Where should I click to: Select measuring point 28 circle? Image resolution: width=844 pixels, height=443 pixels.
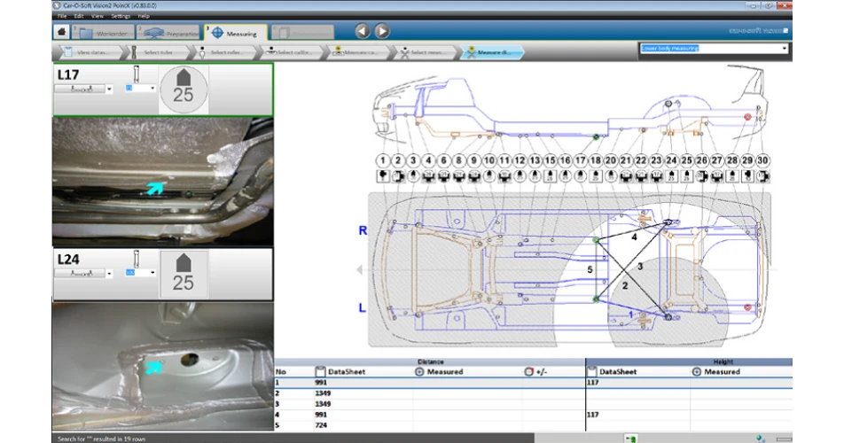(732, 160)
